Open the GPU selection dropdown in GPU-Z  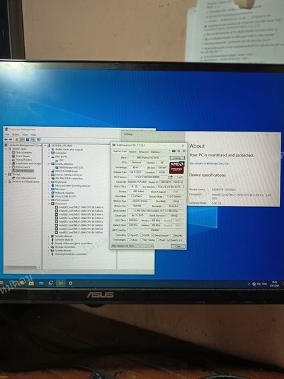(132, 246)
